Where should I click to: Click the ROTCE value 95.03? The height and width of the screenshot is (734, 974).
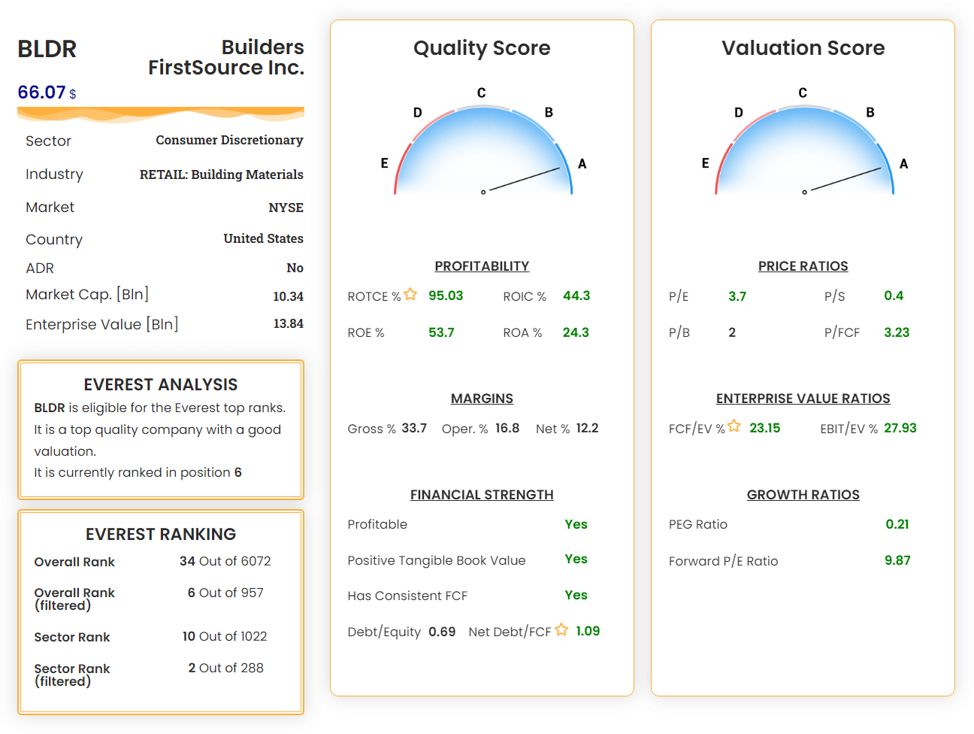[446, 296]
